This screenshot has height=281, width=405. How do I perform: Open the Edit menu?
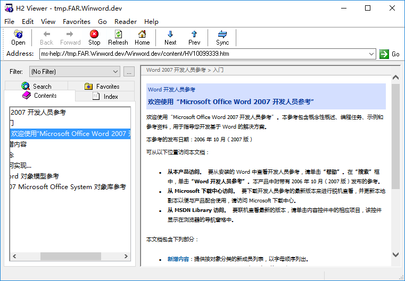click(28, 22)
